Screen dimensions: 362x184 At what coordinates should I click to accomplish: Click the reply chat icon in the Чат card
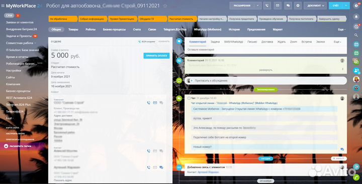tap(342, 149)
